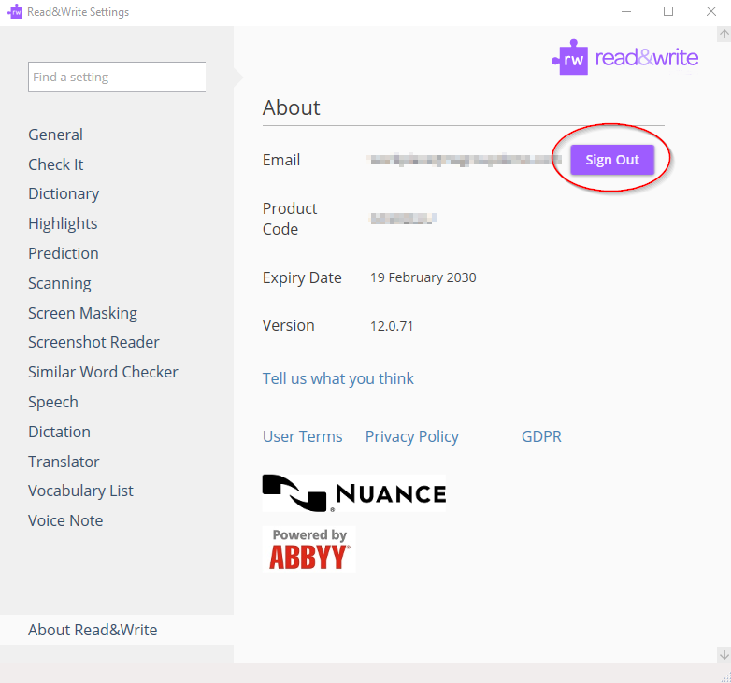731x683 pixels.
Task: Click the blurred product code value
Action: tap(403, 218)
